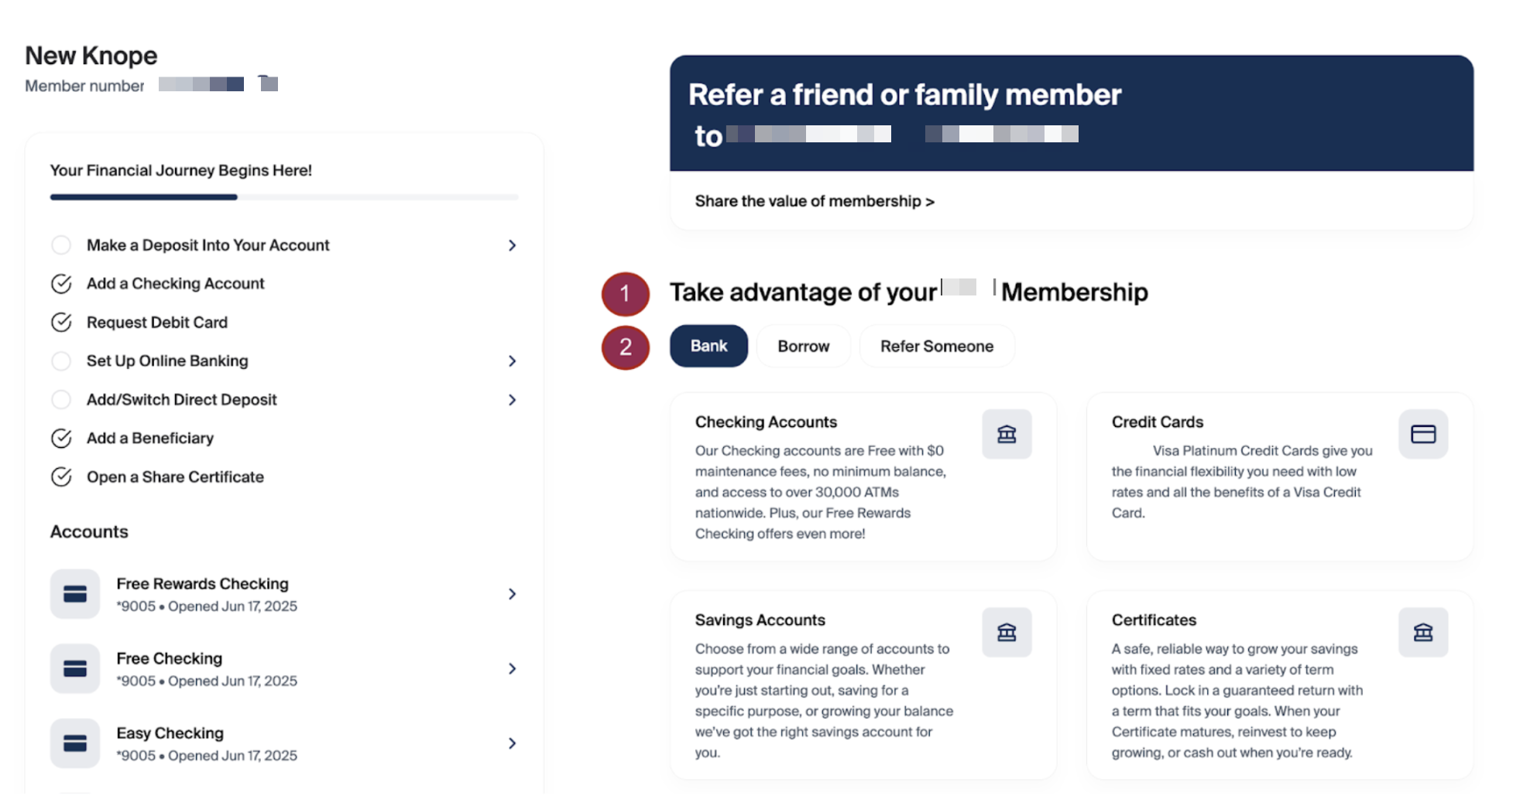The width and height of the screenshot is (1530, 806).
Task: Click the Free Rewards Checking card icon
Action: pyautogui.click(x=75, y=594)
